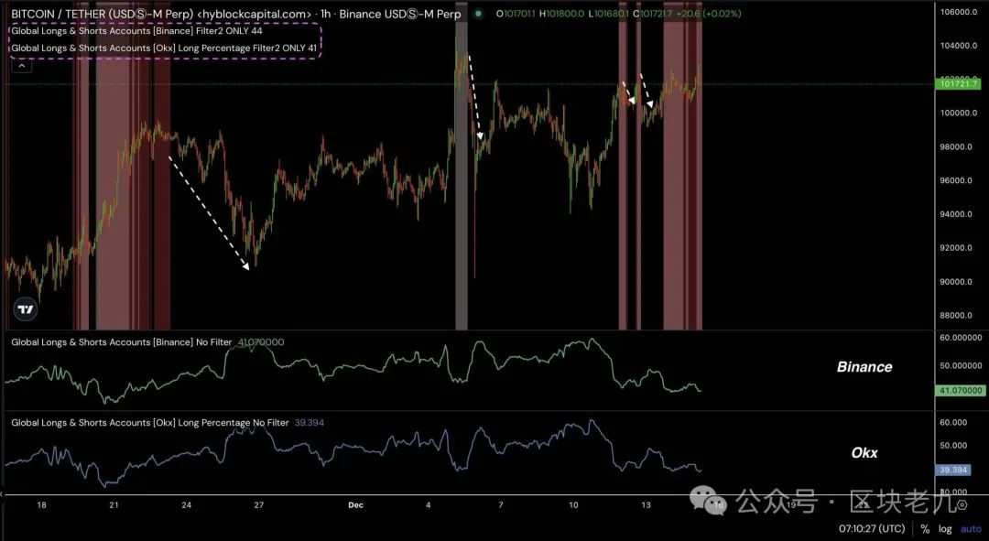This screenshot has width=989, height=541.
Task: Click the green 41.070000 axis value tag
Action: pyautogui.click(x=960, y=390)
